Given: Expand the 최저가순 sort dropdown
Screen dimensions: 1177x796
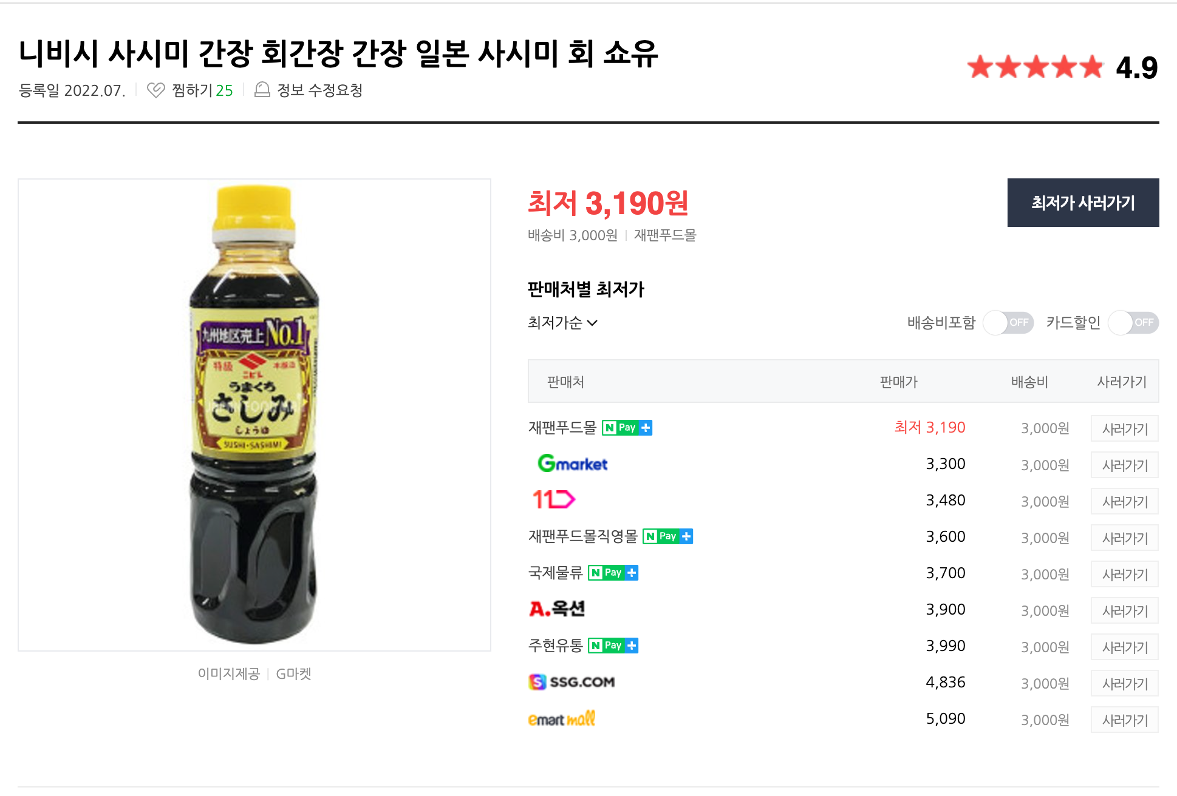Looking at the screenshot, I should [562, 323].
